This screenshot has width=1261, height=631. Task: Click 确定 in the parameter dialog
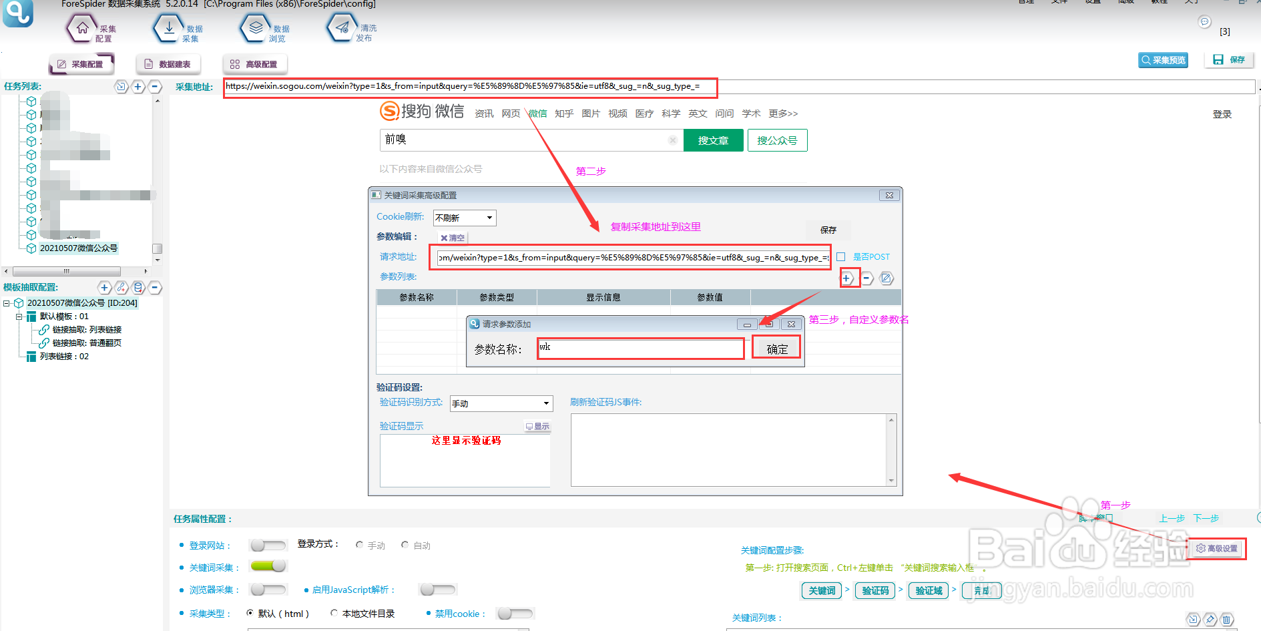coord(776,347)
